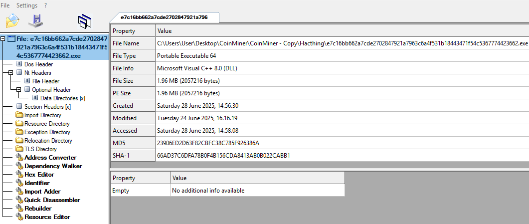Collapse the Nt Headers tree node
The height and width of the screenshot is (224, 529).
(x=11, y=73)
